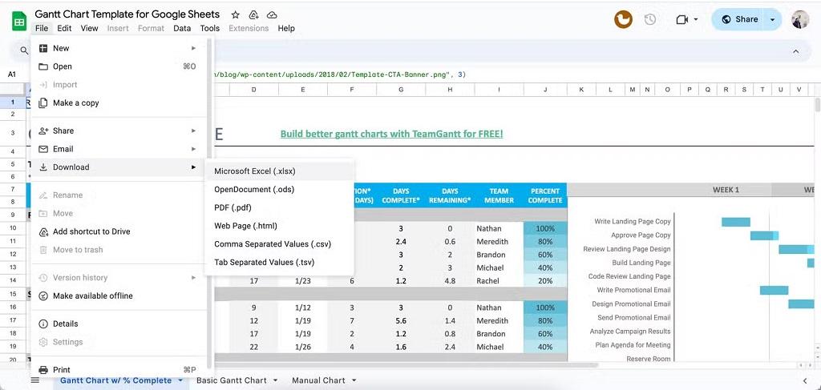Open the all sheets list icon
The height and width of the screenshot is (390, 821).
tap(35, 380)
